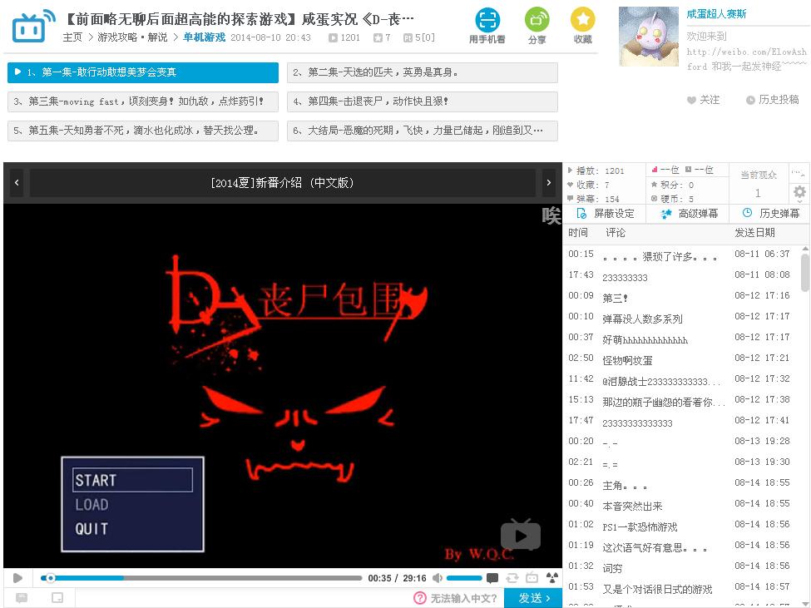811x608 pixels.
Task: Go to 主页 breadcrumb
Action: (72, 37)
